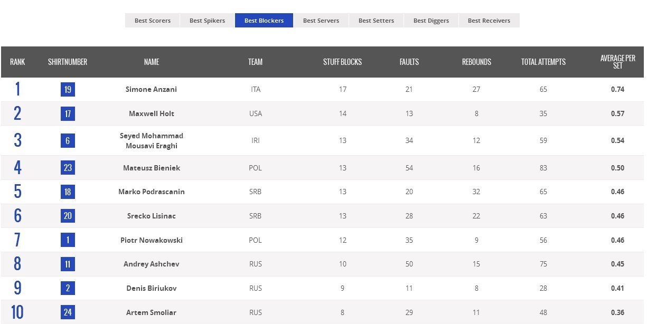Select the Best Blockers tab
The height and width of the screenshot is (324, 647).
coord(264,21)
